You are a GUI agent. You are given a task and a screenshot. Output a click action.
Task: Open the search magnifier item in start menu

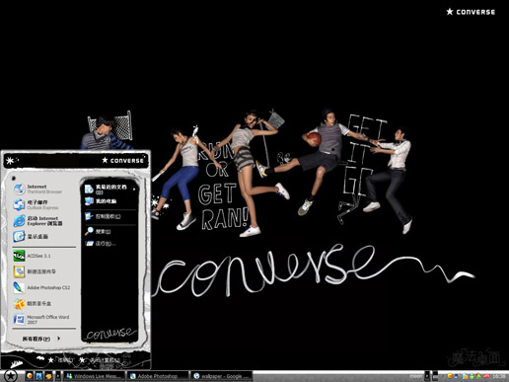[x=98, y=231]
